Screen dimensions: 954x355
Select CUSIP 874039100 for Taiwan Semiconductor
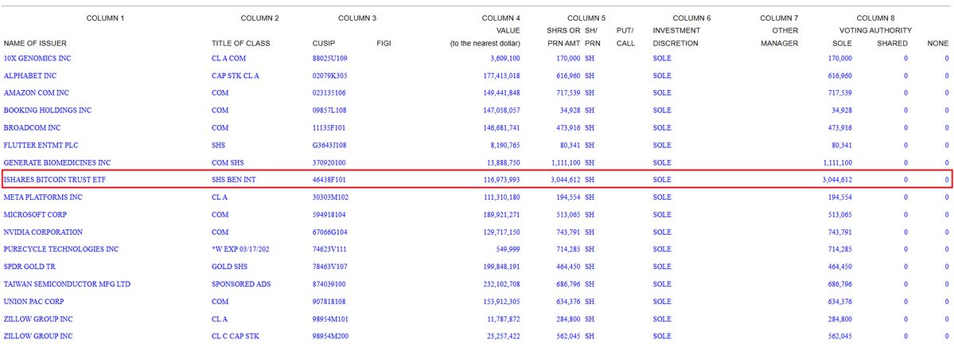[329, 284]
